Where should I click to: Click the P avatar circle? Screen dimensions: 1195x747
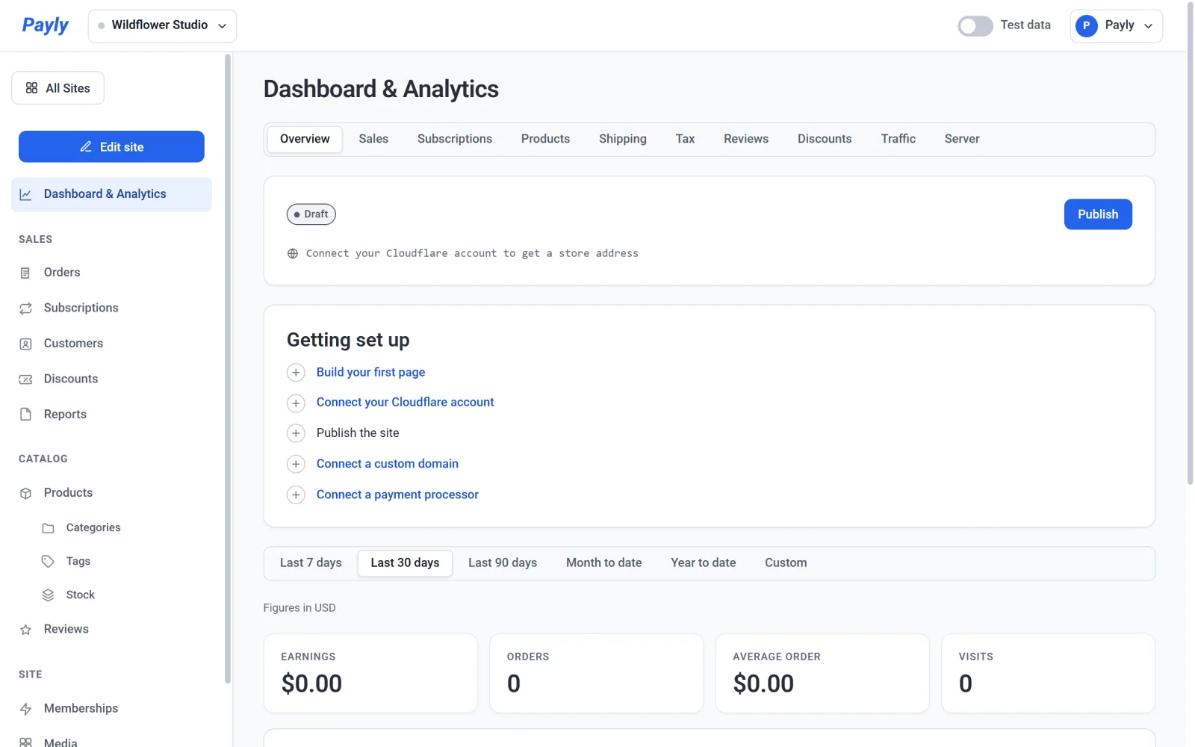pyautogui.click(x=1087, y=25)
